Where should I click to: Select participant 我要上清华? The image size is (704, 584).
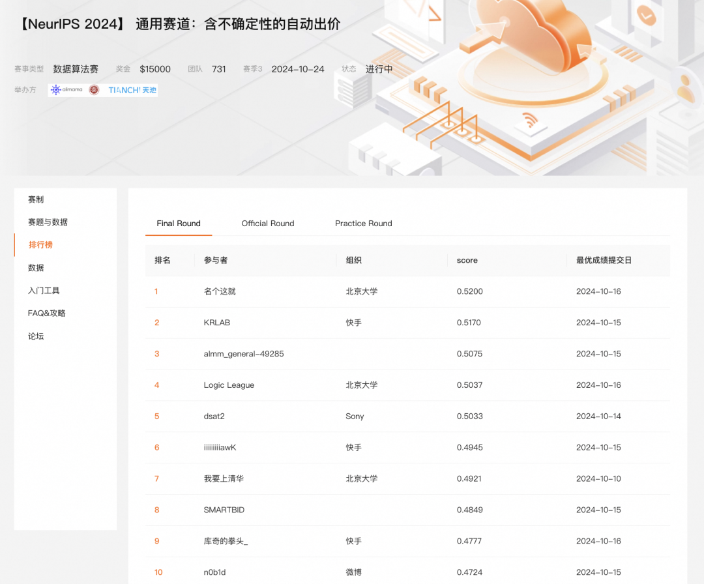pyautogui.click(x=224, y=478)
